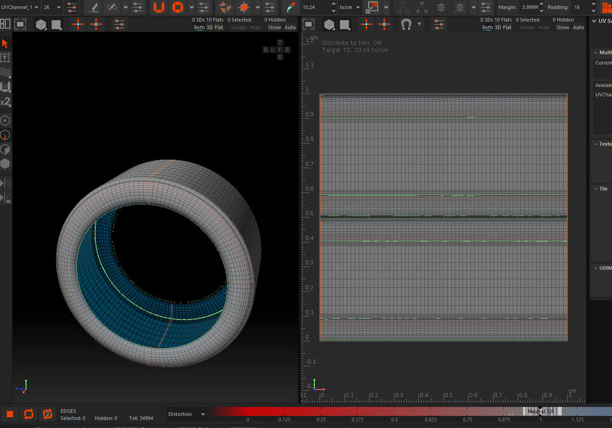Open the UVChannel_1 dropdown
Screen dimensions: 612x428
tap(18, 8)
